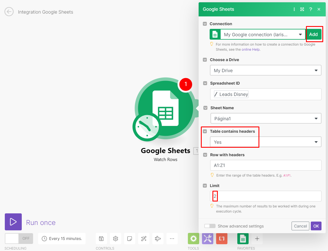Click the back arrow next to Integration Google Sheets
Viewport: 328px width, 251px height.
point(9,12)
